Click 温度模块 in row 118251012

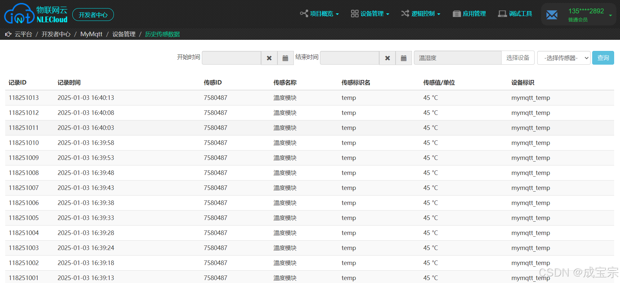(x=285, y=113)
